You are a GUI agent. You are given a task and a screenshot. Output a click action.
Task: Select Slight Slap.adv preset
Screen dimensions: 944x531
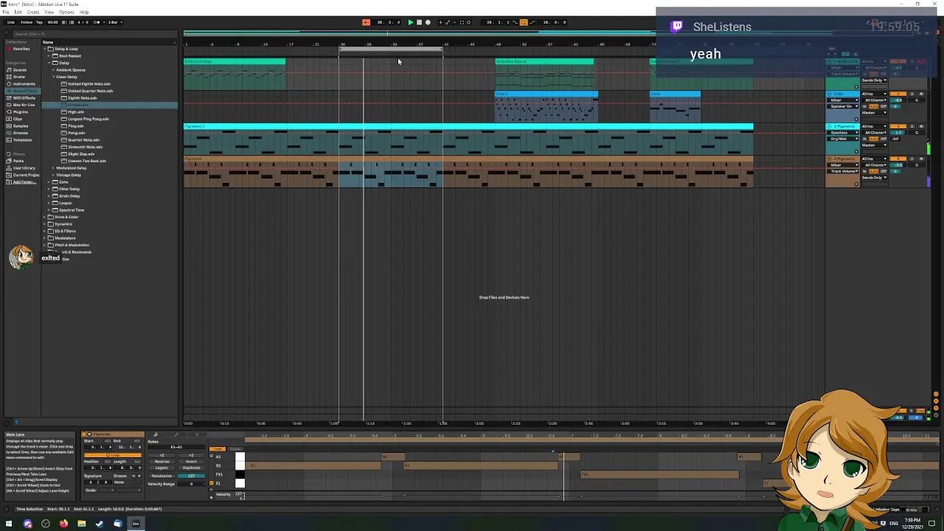click(x=80, y=154)
